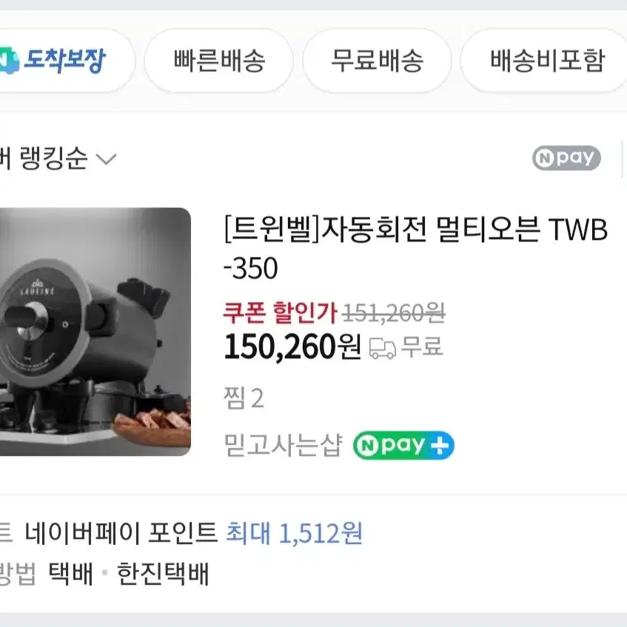Click the 찜 2 wishlist count
627x627 pixels.
(244, 398)
